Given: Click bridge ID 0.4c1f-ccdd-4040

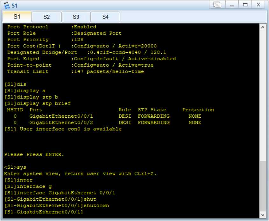Looking at the screenshot, I should click(x=115, y=52).
